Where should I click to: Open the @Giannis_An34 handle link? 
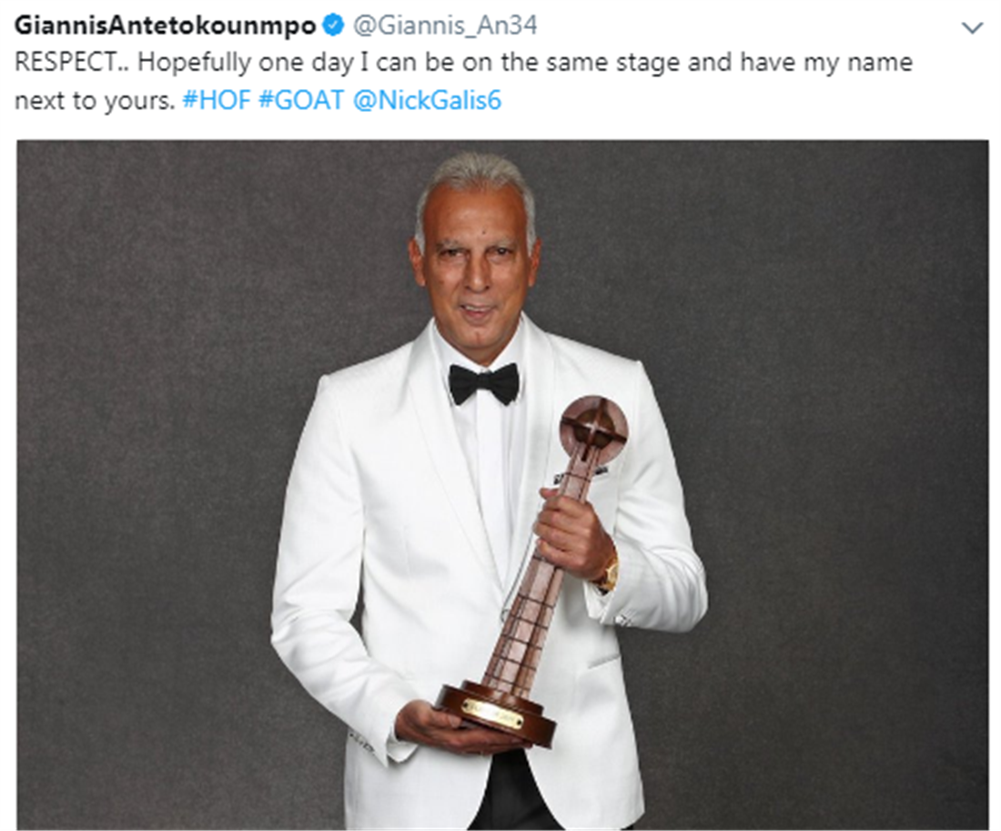445,25
